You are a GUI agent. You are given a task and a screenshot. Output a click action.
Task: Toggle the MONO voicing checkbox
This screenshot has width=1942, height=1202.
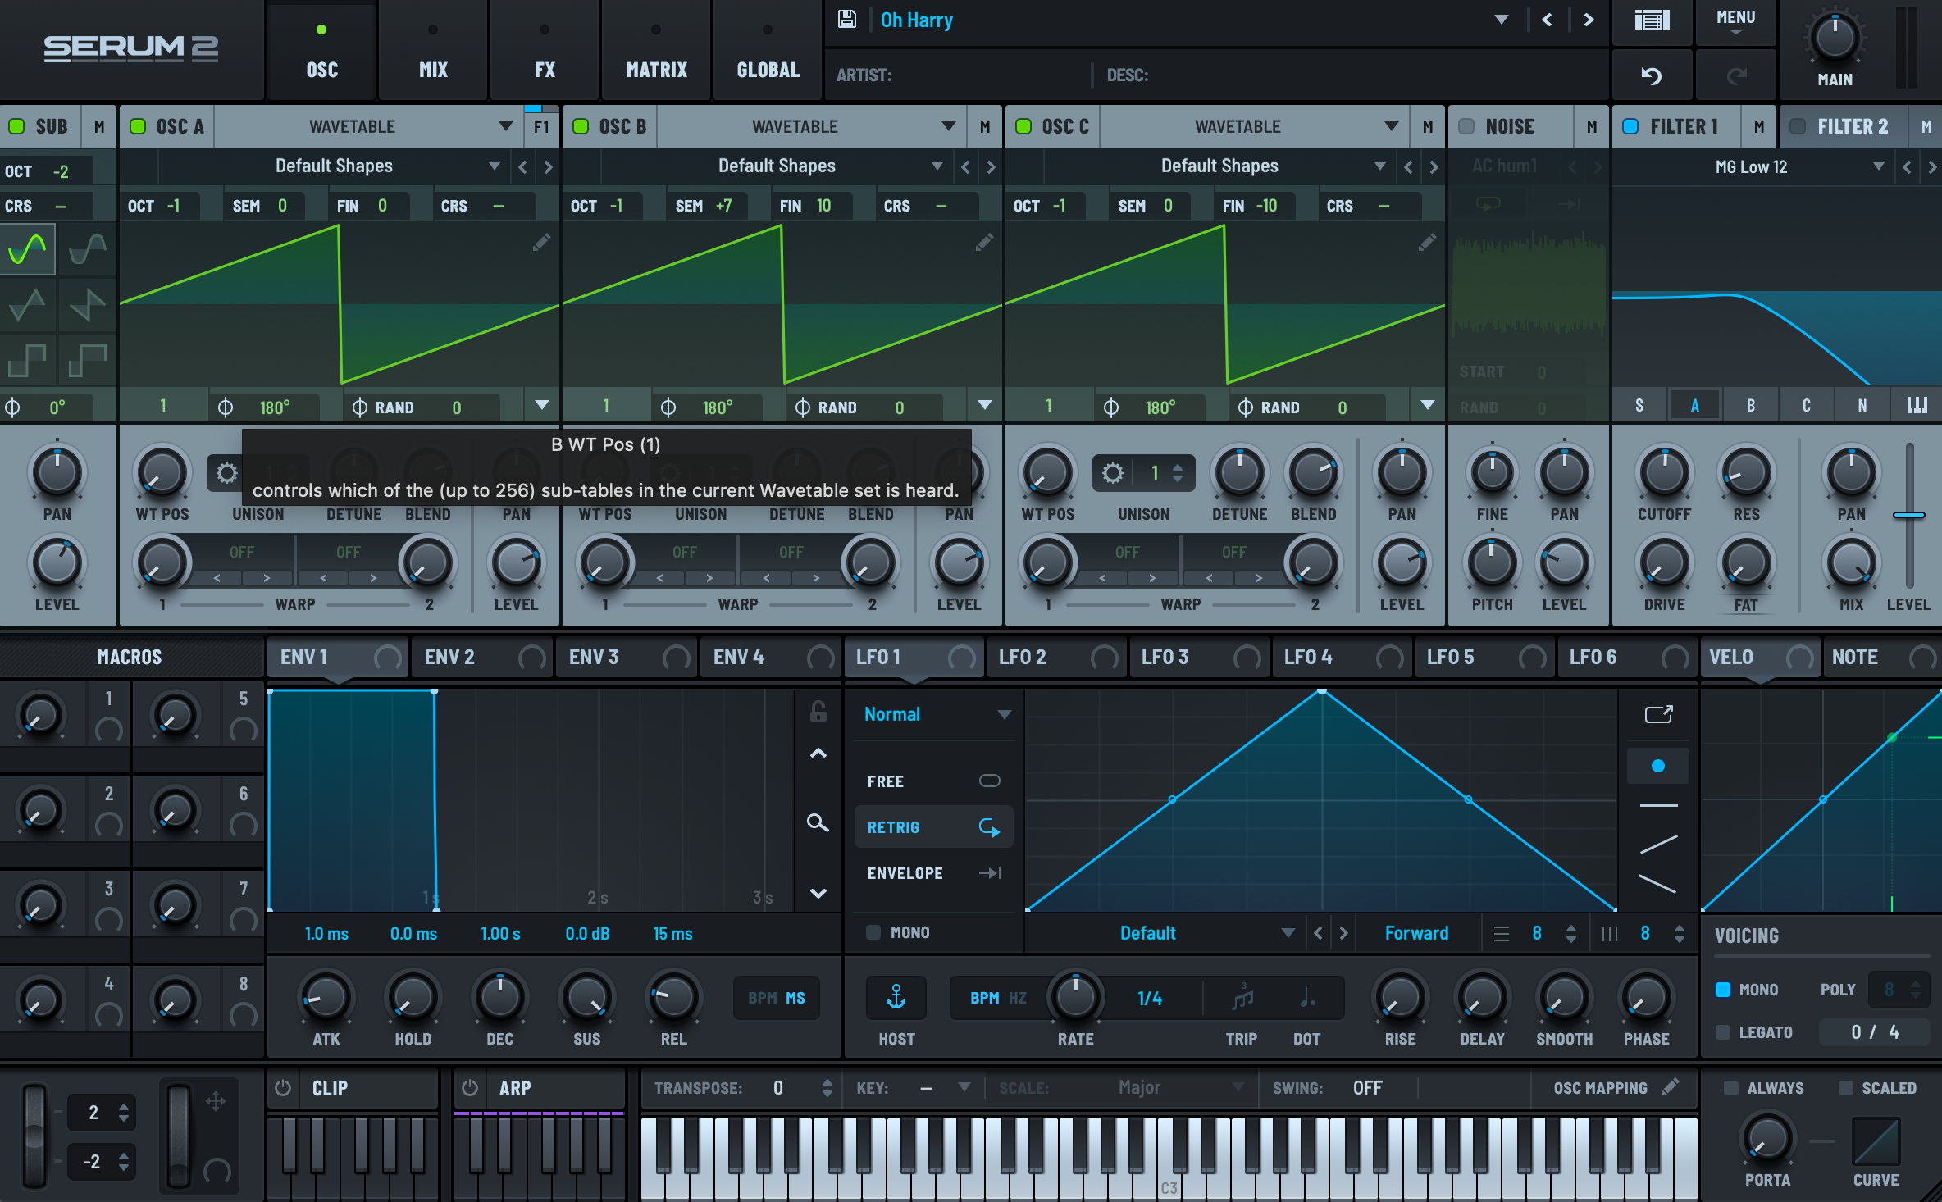(1723, 990)
